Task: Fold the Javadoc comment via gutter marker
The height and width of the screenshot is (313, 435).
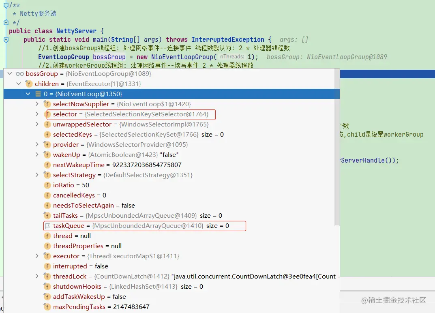Action: pos(6,5)
